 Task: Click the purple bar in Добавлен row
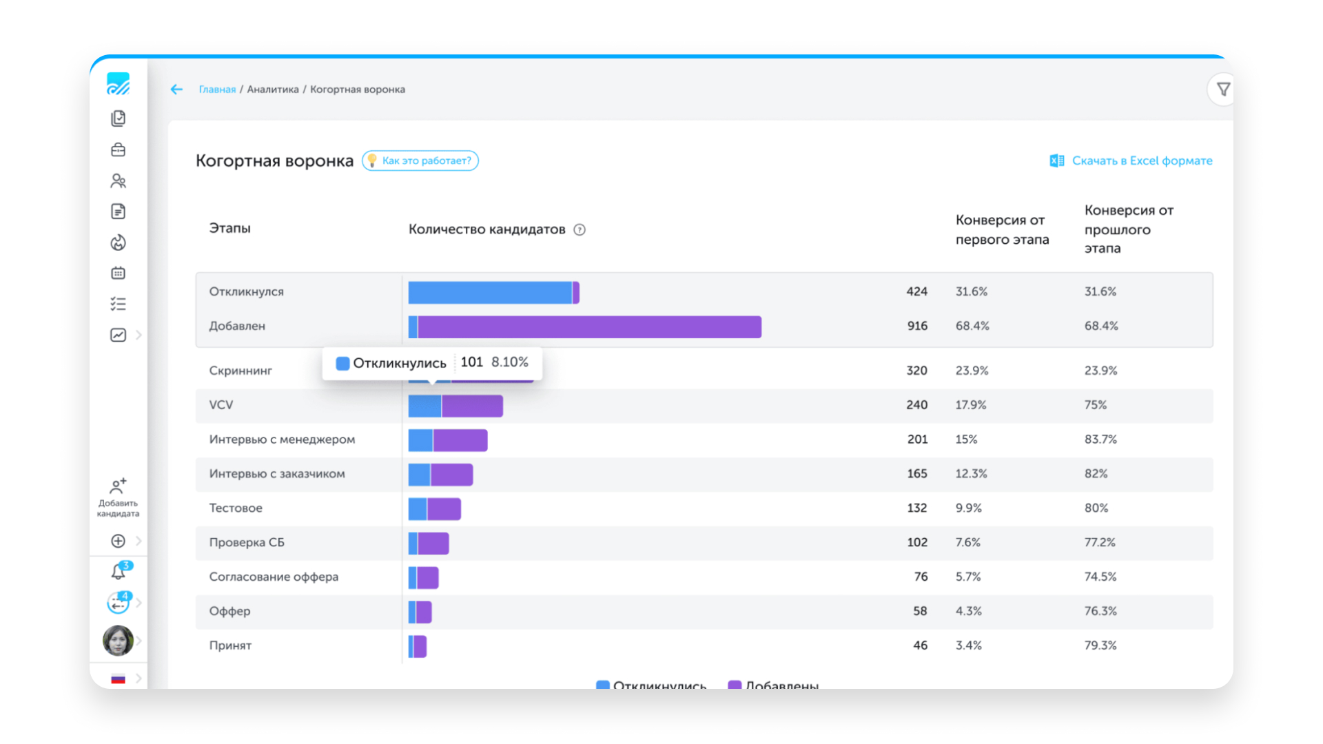[589, 327]
